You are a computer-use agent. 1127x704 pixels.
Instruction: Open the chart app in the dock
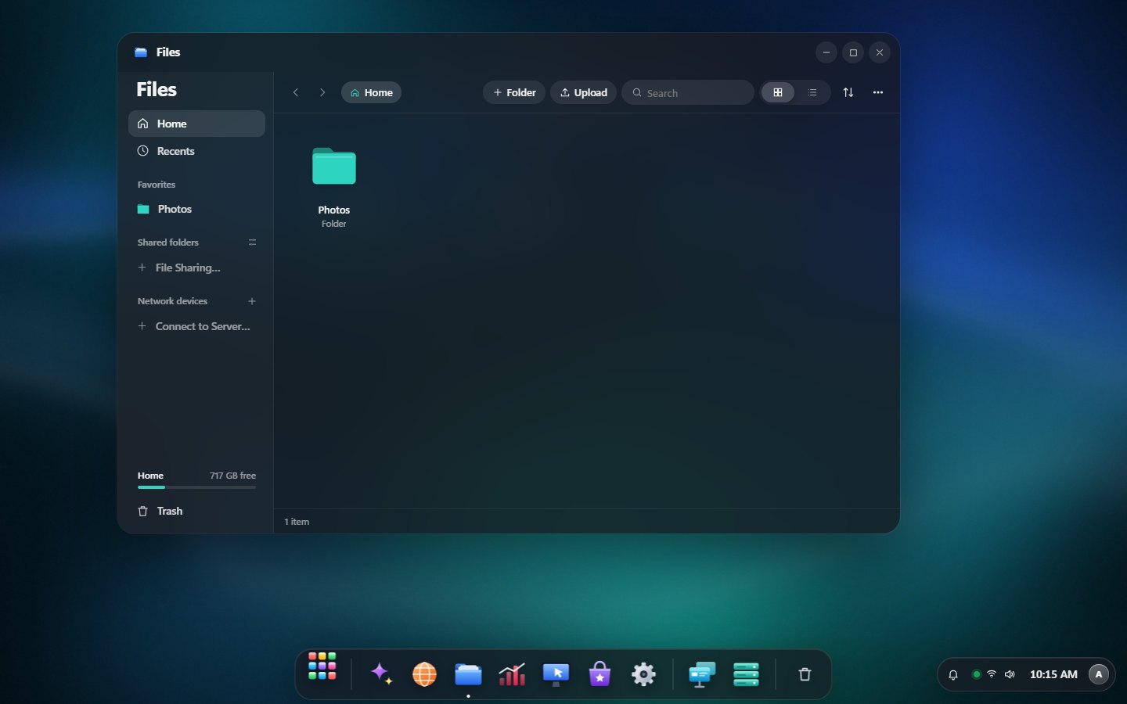(x=512, y=674)
